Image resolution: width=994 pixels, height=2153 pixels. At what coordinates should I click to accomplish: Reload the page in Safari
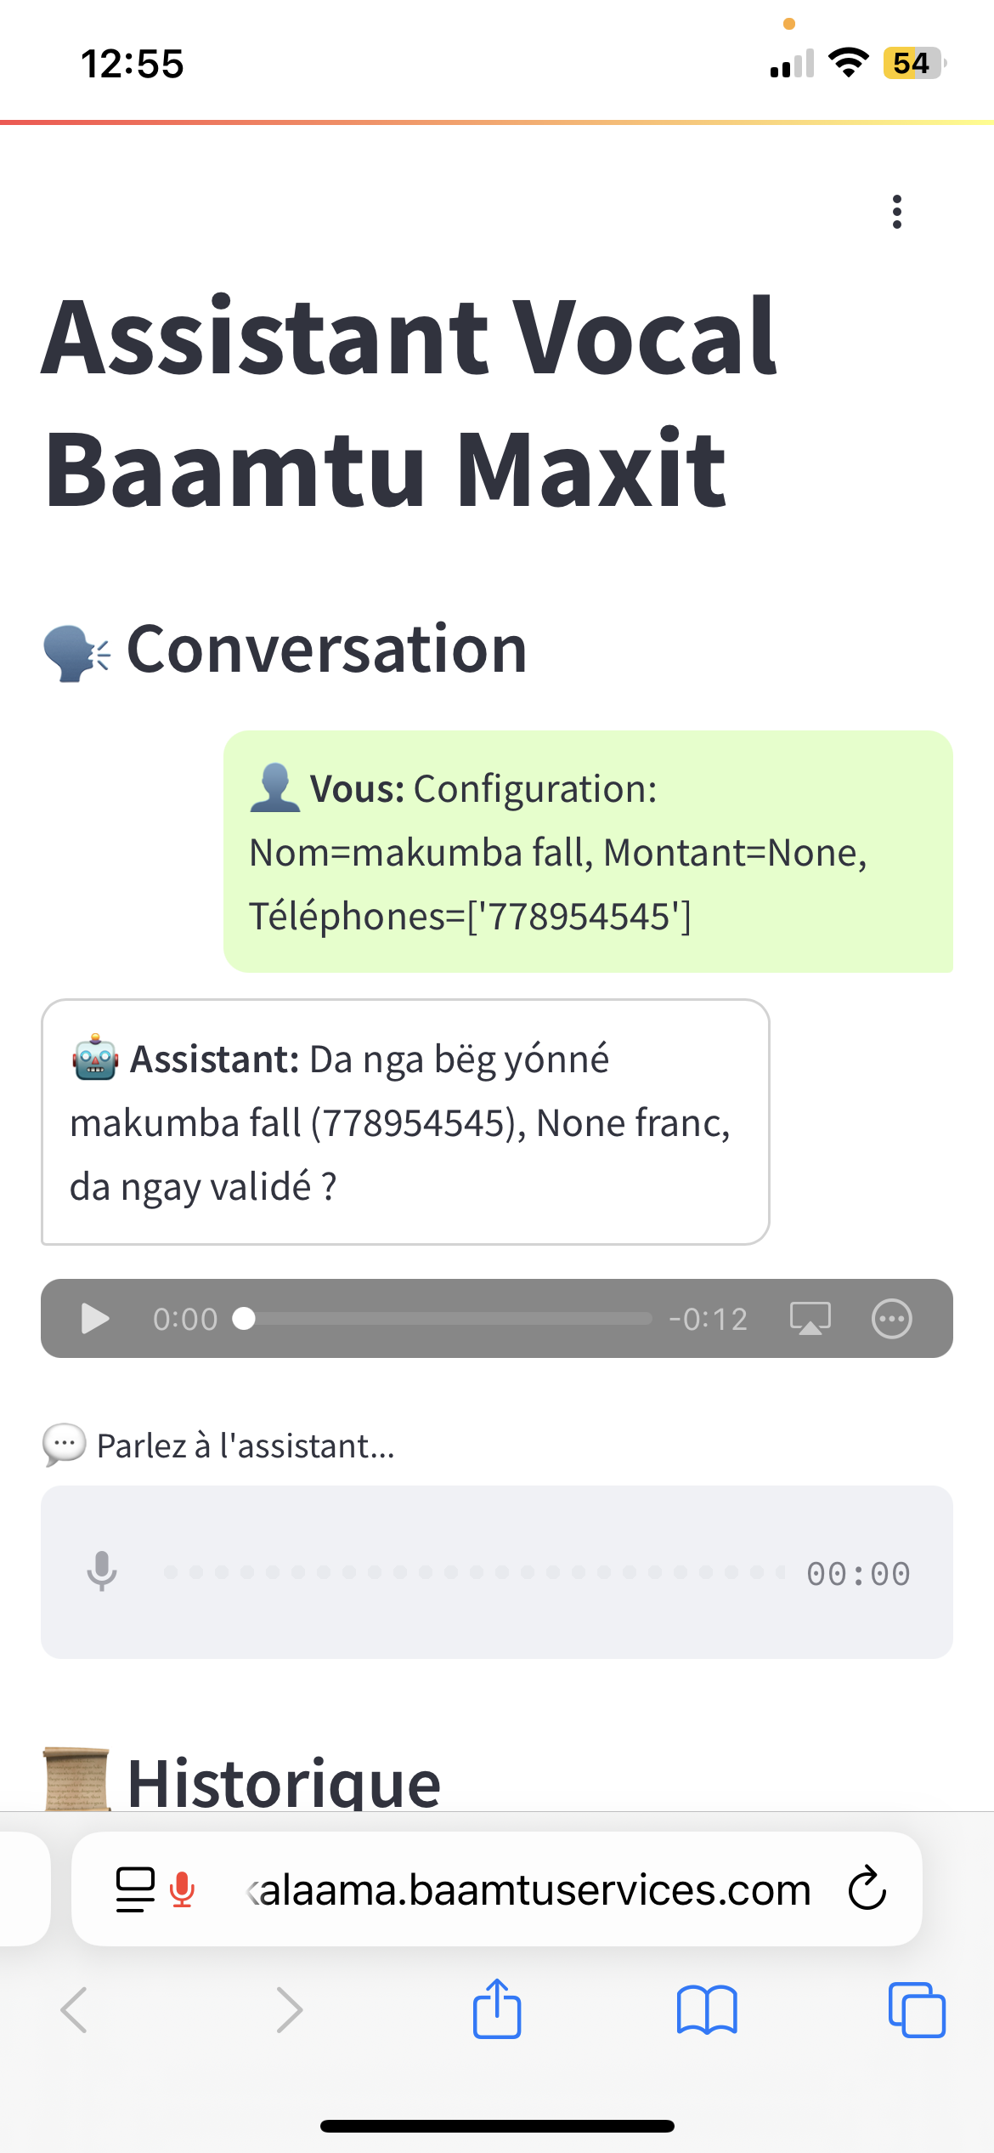(867, 1889)
